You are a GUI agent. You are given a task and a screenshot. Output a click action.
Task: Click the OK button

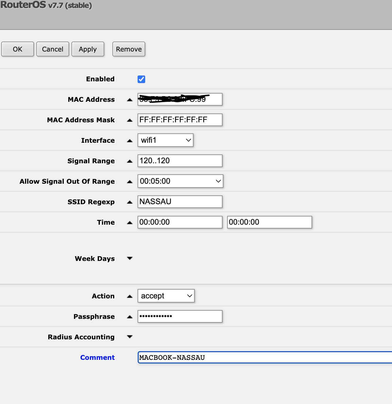pyautogui.click(x=18, y=49)
